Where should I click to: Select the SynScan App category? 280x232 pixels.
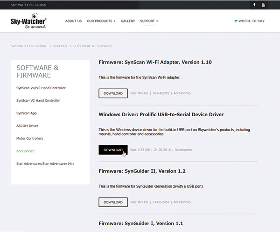coord(27,113)
